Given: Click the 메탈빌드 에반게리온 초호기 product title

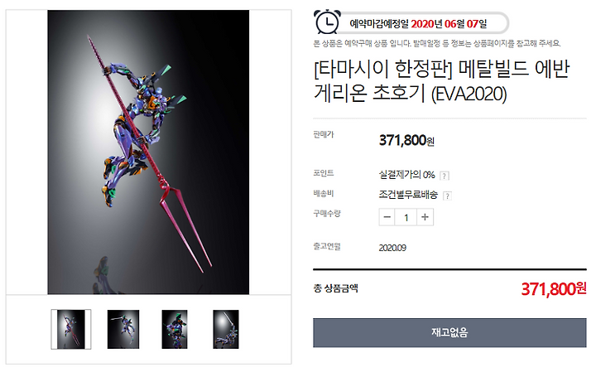Looking at the screenshot, I should [x=442, y=81].
